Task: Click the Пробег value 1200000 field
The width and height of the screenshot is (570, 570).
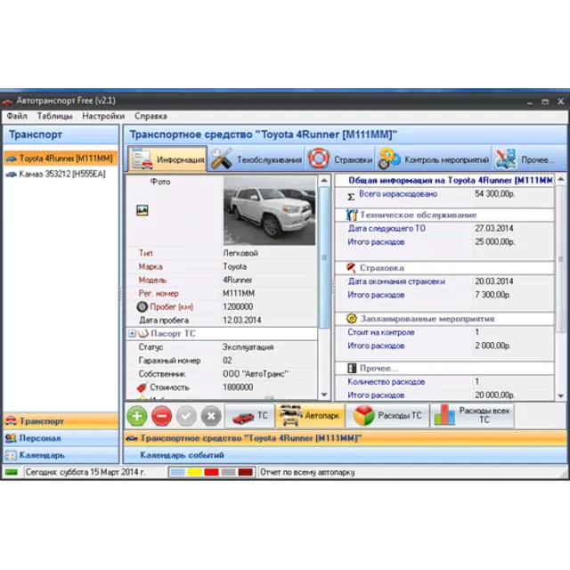Action: [x=269, y=306]
